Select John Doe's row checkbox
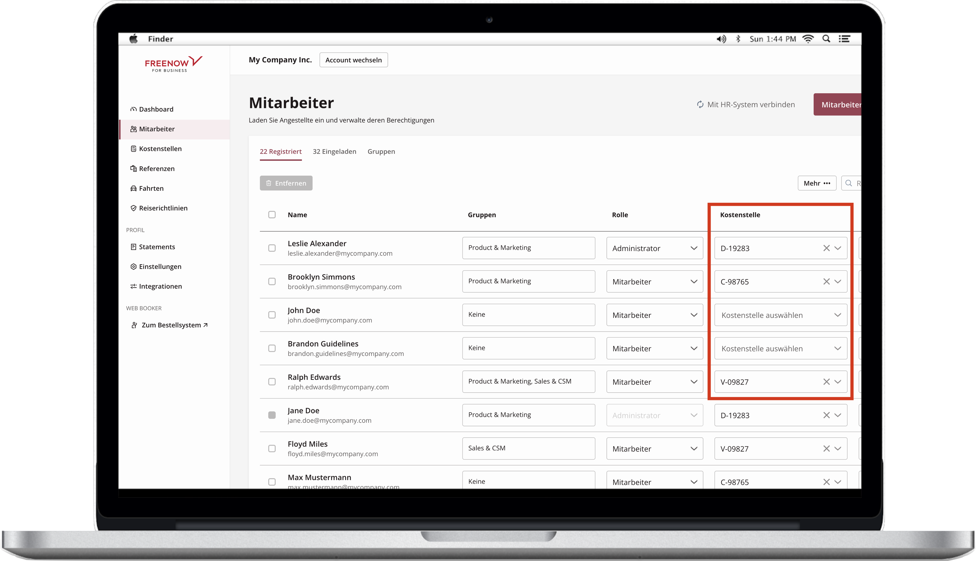This screenshot has height=561, width=976. (x=272, y=315)
